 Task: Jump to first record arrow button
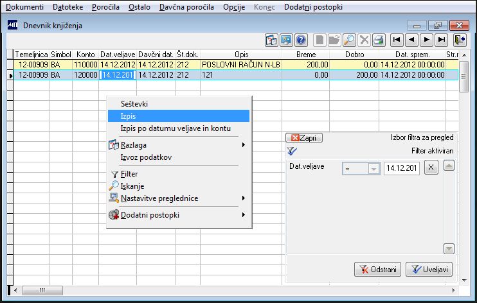[397, 40]
